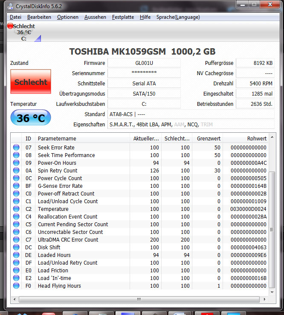Screen dimensions: 284x315
Task: Click the status orb for Uncorrectable Sector Count
Action: [x=16, y=232]
